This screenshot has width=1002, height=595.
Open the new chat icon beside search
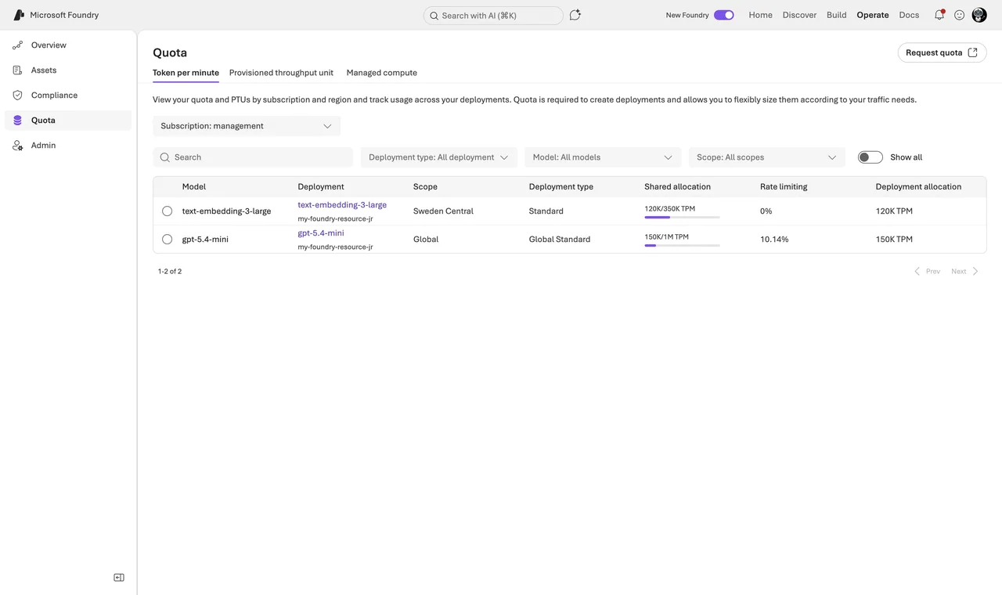coord(575,15)
